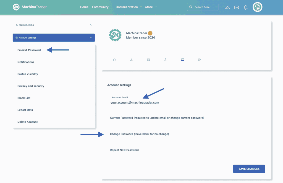This screenshot has width=283, height=183.
Task: Click the logout icon in profile toolbar
Action: point(200,60)
